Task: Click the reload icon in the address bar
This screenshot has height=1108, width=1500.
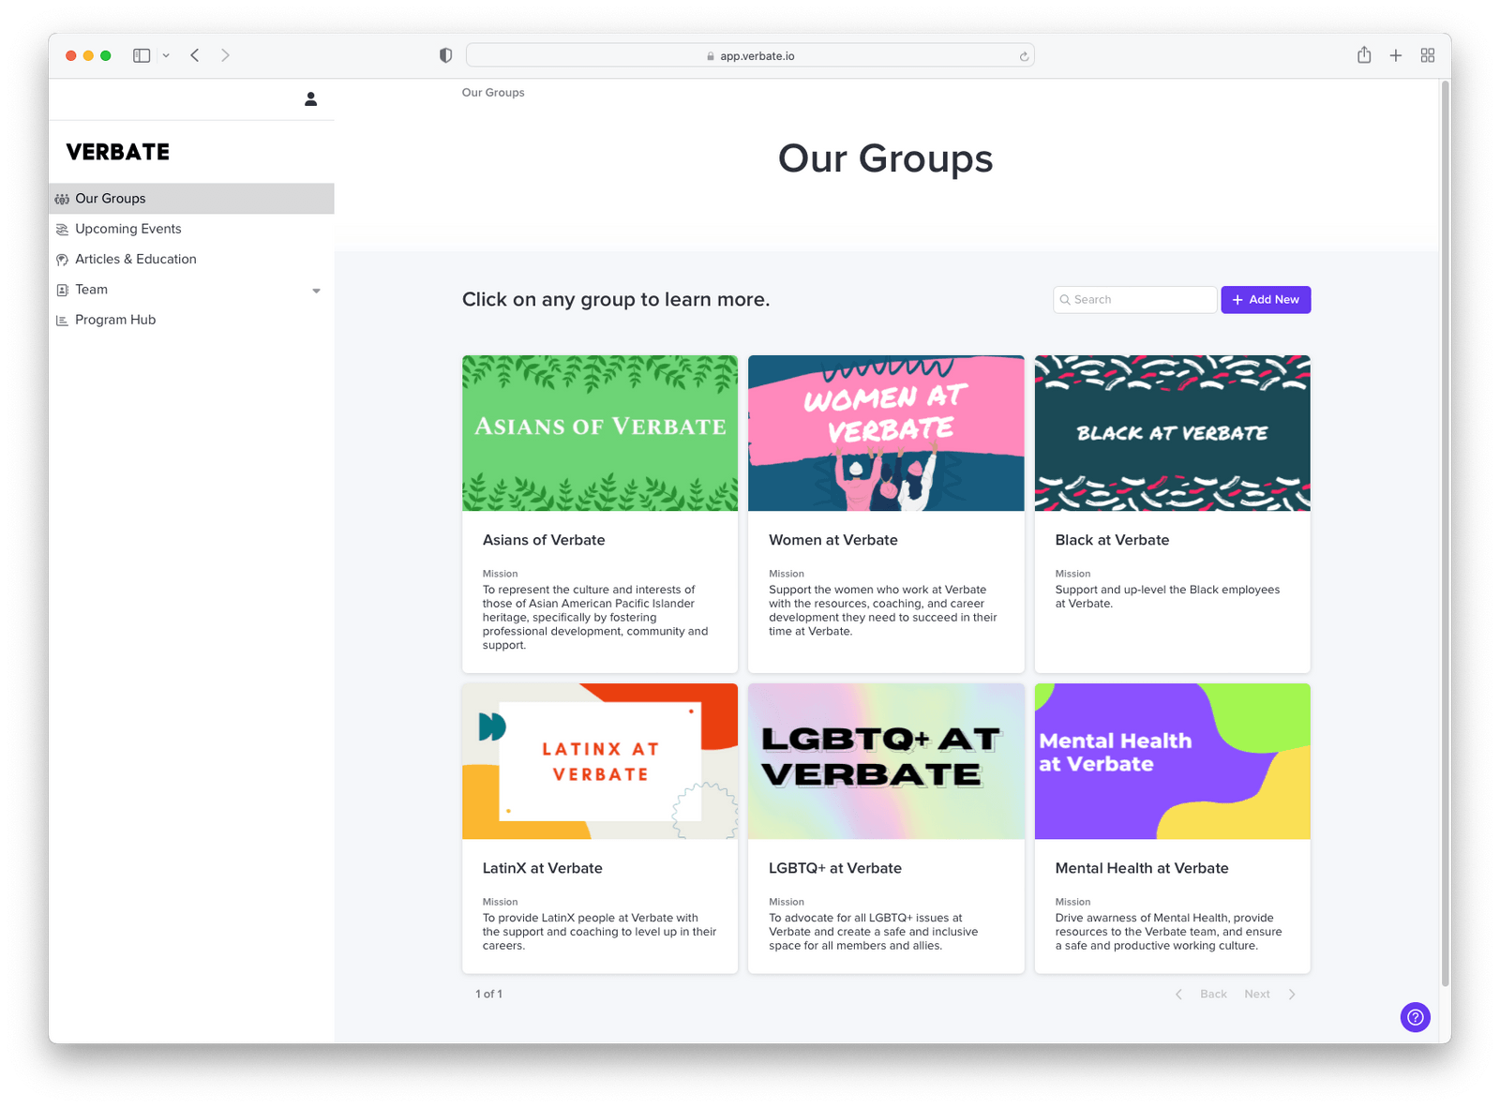Action: click(1022, 55)
